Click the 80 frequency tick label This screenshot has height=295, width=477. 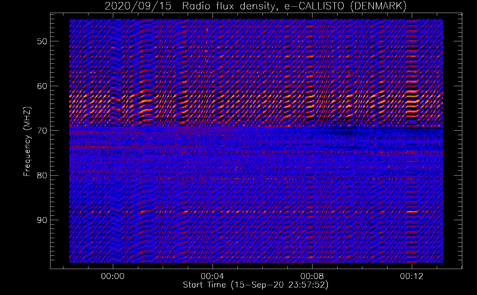[x=42, y=176]
